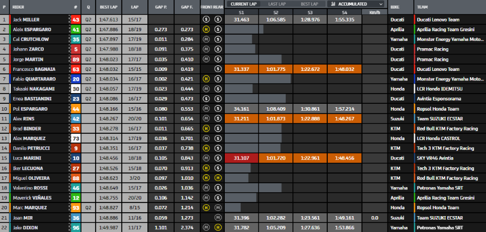This screenshot has width=486, height=232.
Task: Click Miguel Oliveira's hard rear tyre icon
Action: pyautogui.click(x=219, y=178)
